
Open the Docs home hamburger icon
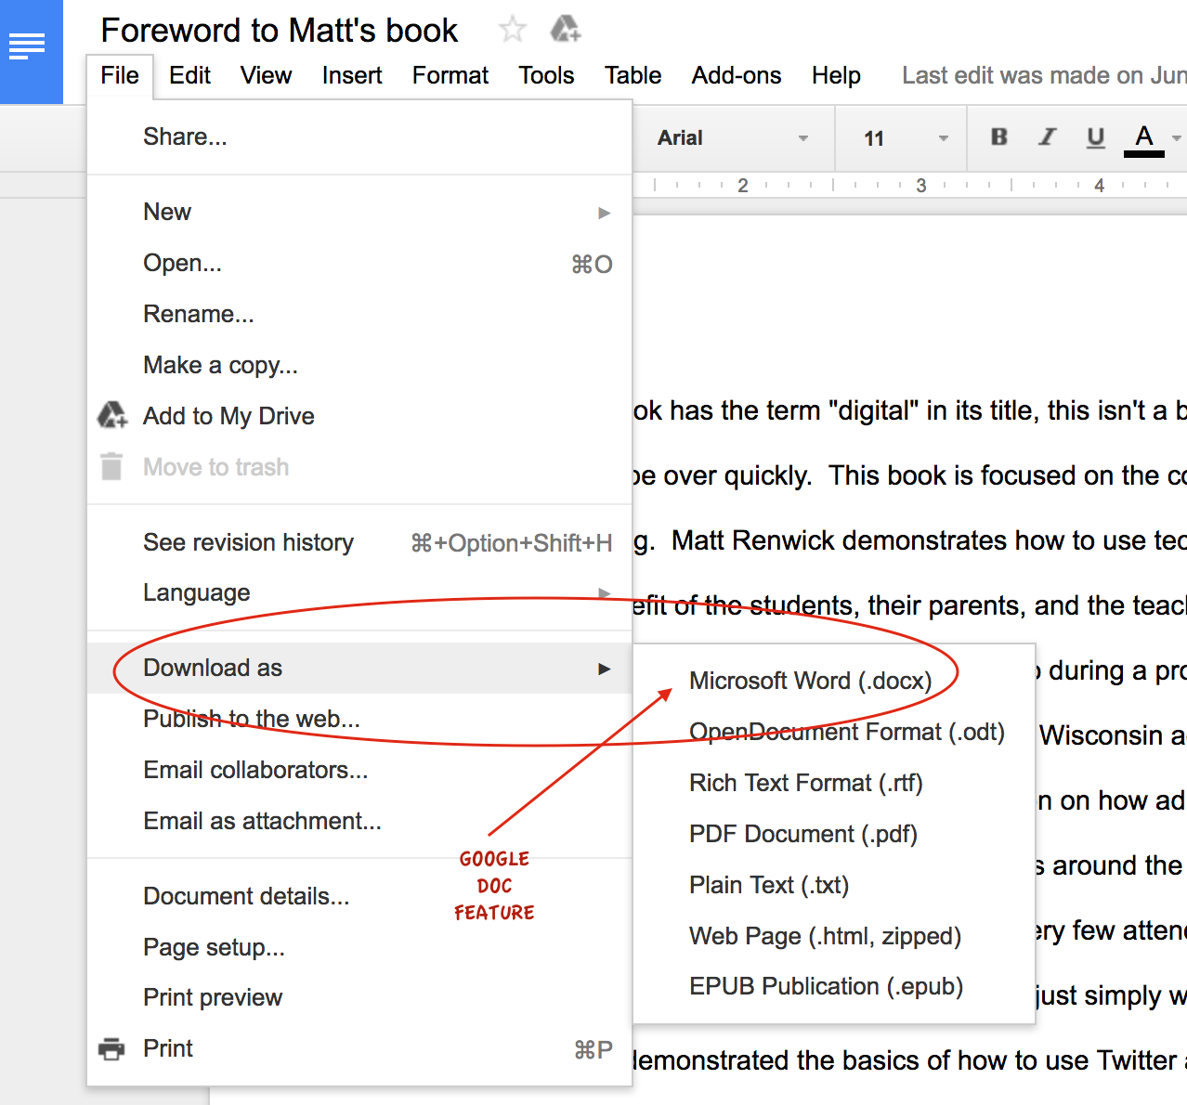pos(27,46)
